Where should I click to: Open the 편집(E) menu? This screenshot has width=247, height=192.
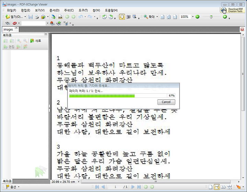pyautogui.click(x=25, y=10)
